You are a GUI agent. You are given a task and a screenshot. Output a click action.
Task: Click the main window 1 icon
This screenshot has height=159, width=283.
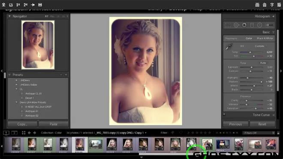pos(6,133)
